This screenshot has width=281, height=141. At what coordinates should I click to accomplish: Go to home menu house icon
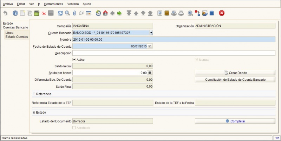pos(105,13)
